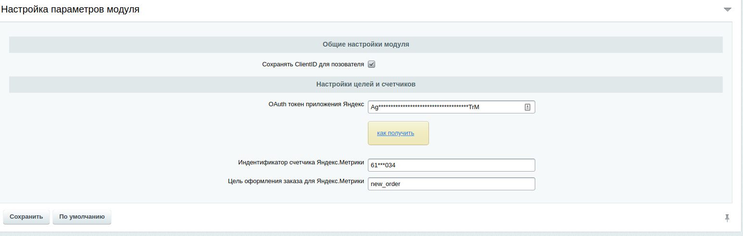Click the 'Сохранять ClientID для позователя' label
The height and width of the screenshot is (236, 743).
[313, 64]
